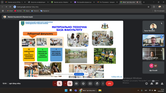Open network, volume and battery quick settings
The height and width of the screenshot is (93, 166).
pos(152,90)
